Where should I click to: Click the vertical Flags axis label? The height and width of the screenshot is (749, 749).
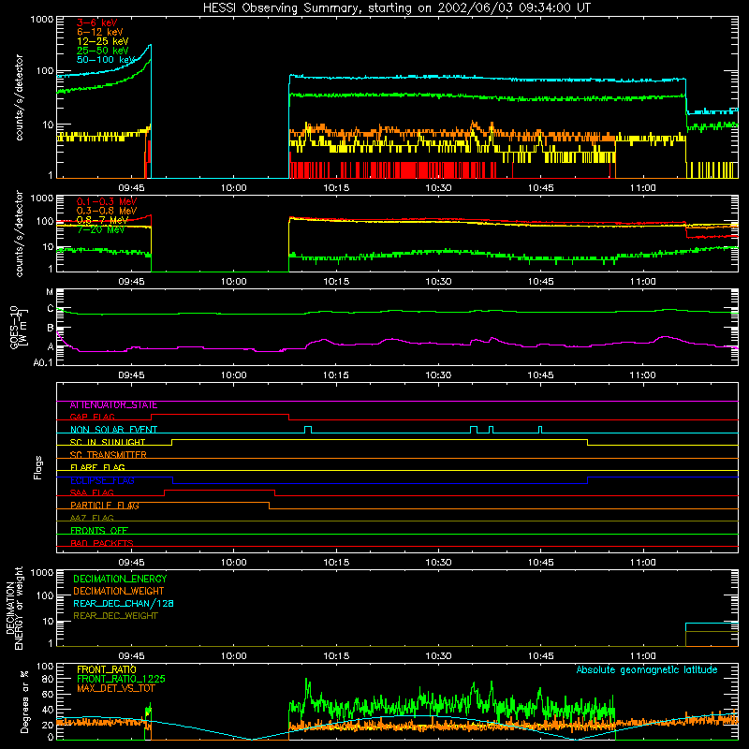pos(37,467)
